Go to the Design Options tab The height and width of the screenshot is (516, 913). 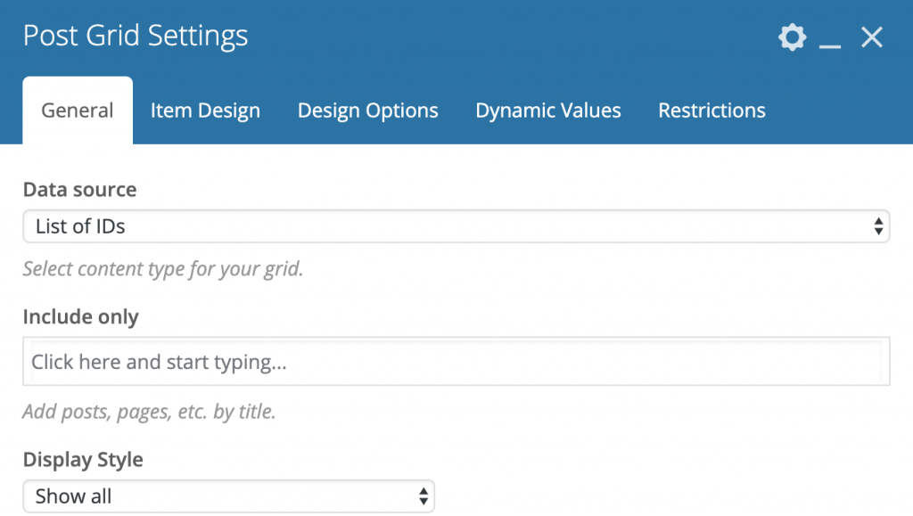367,111
